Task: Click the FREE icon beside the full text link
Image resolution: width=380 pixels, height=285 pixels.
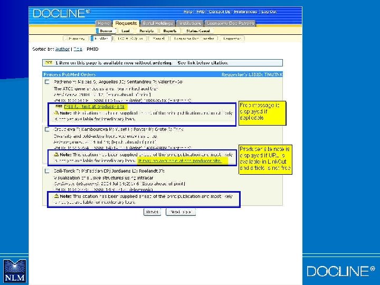Action: 59,106
